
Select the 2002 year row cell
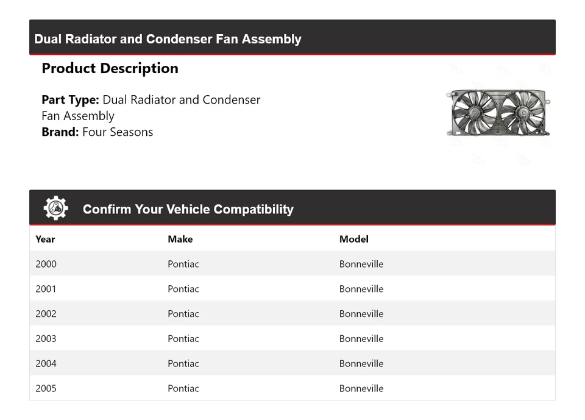point(46,314)
